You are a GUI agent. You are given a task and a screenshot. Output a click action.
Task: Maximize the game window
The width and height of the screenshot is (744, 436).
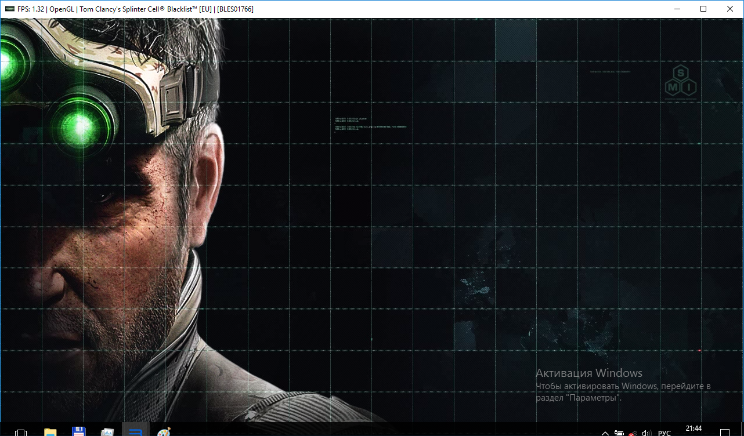703,9
